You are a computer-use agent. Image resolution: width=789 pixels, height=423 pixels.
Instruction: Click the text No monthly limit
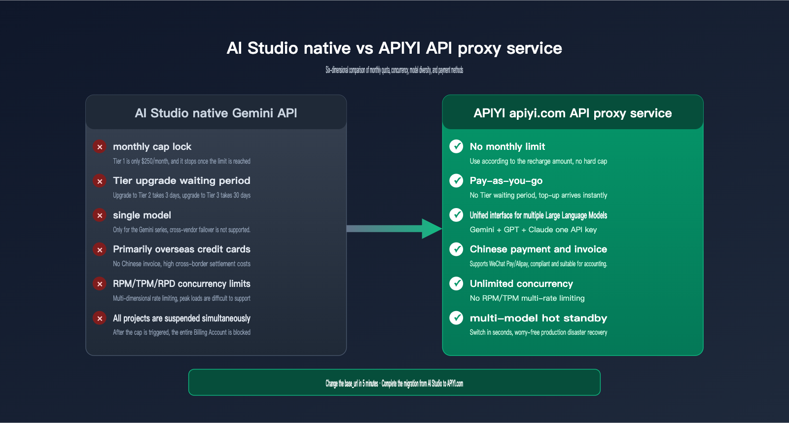507,146
